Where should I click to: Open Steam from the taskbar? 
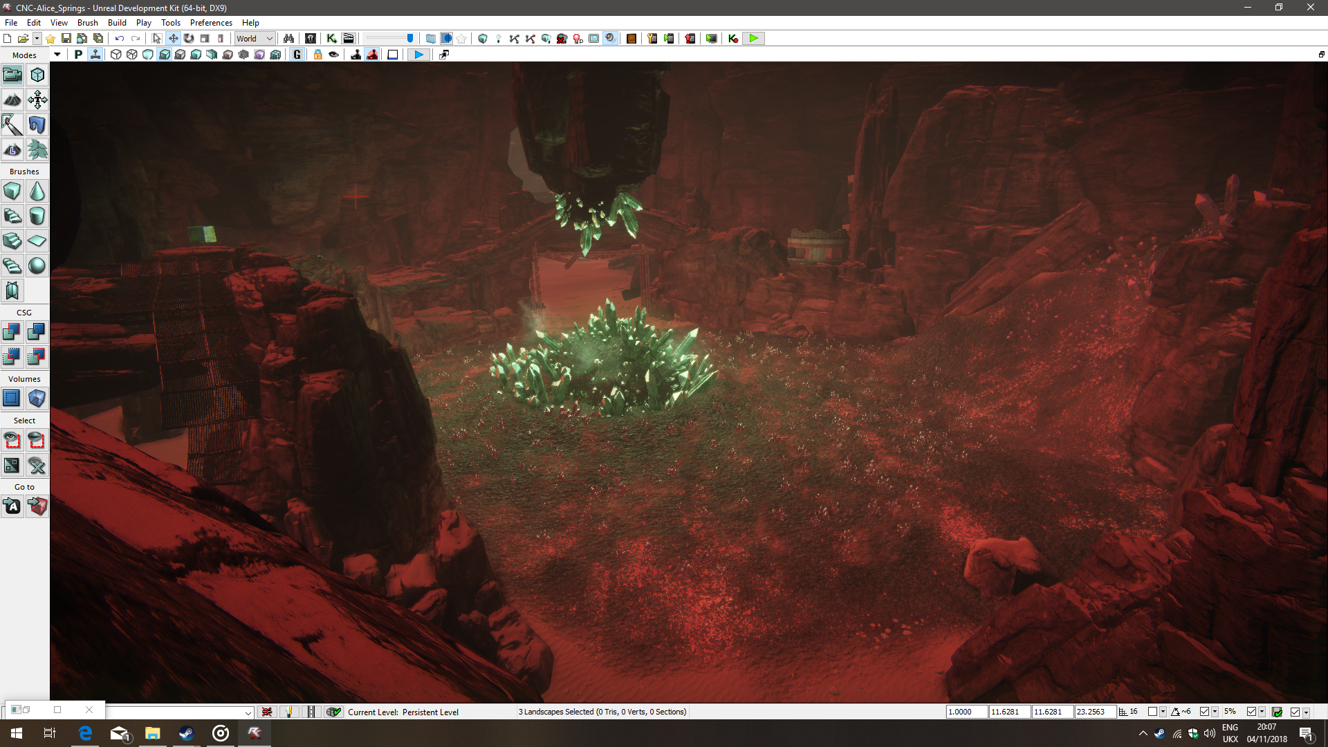(187, 733)
